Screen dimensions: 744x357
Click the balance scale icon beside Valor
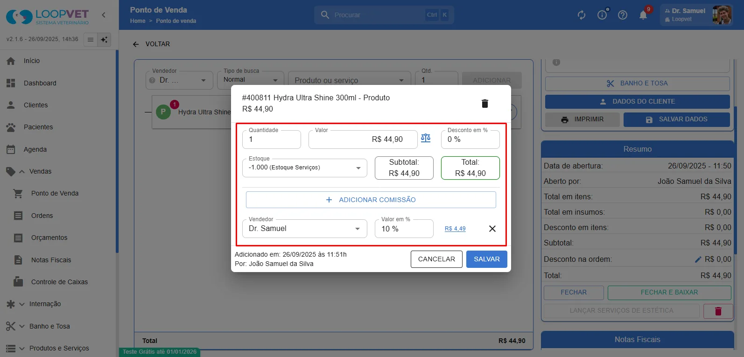(x=426, y=138)
